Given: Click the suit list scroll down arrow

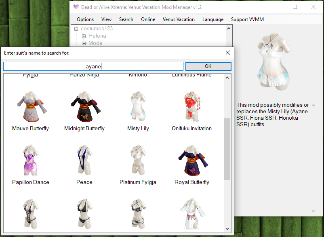Looking at the screenshot, I should [227, 229].
